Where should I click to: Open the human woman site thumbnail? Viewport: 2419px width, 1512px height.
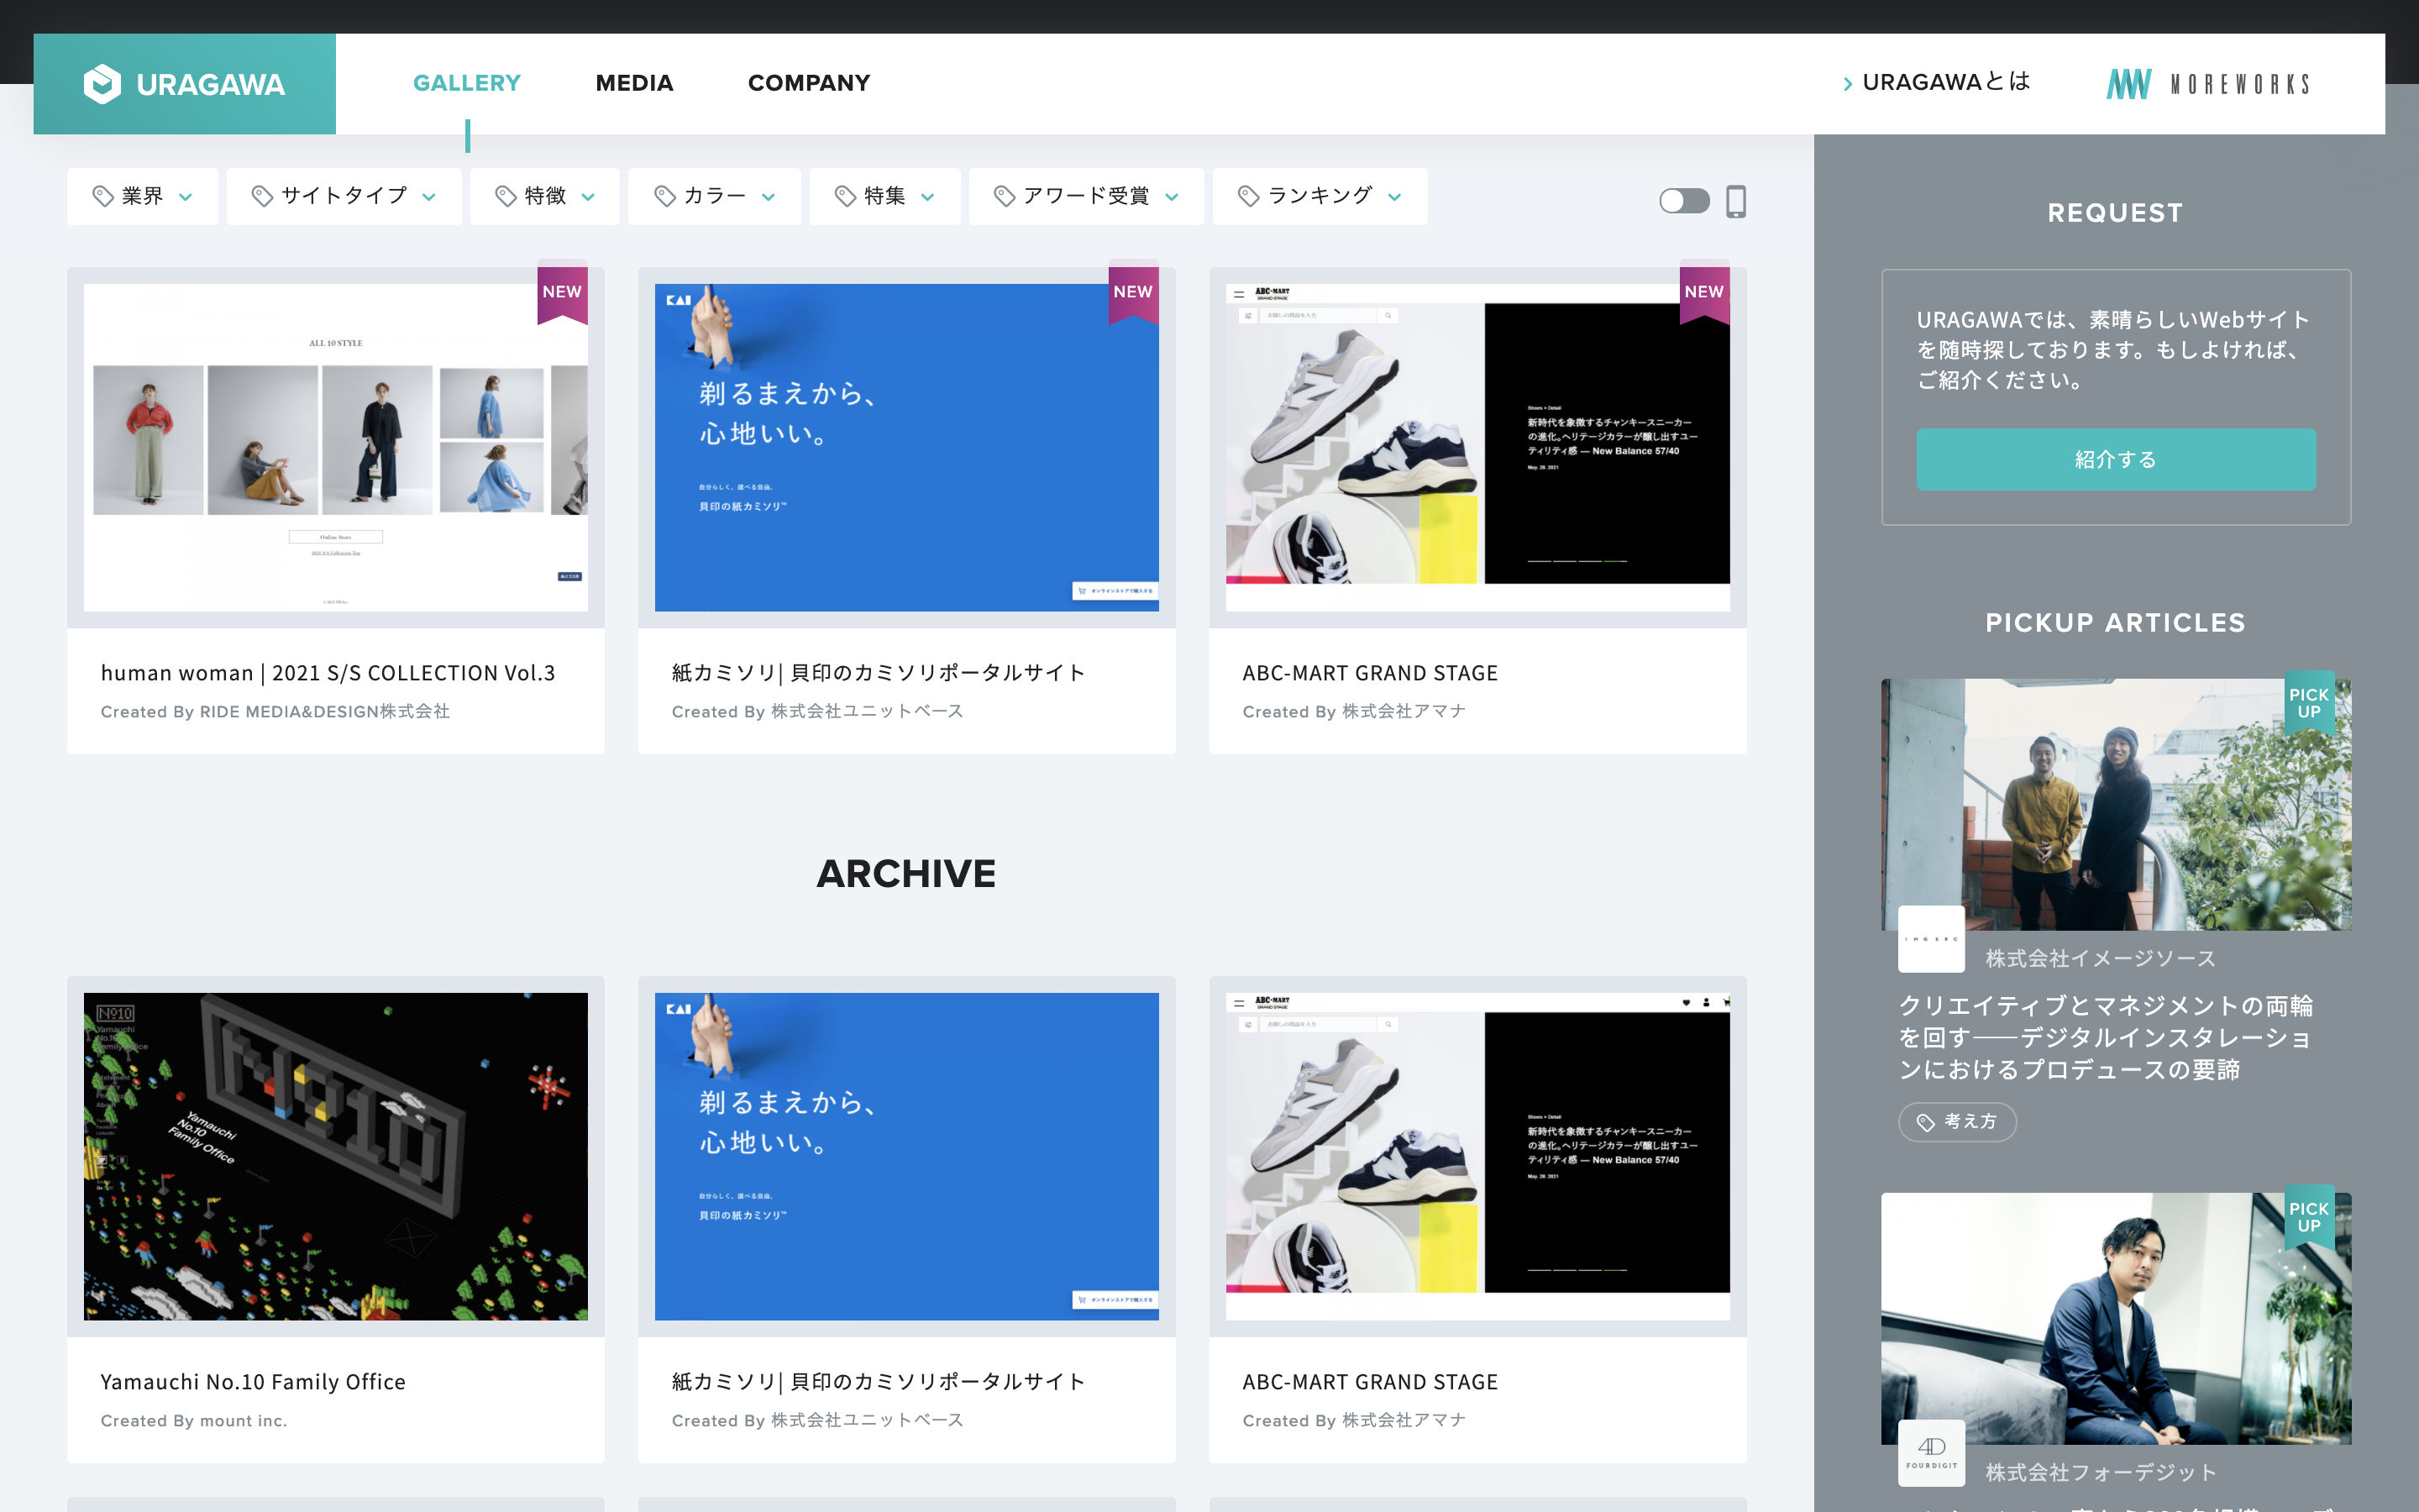pyautogui.click(x=336, y=447)
